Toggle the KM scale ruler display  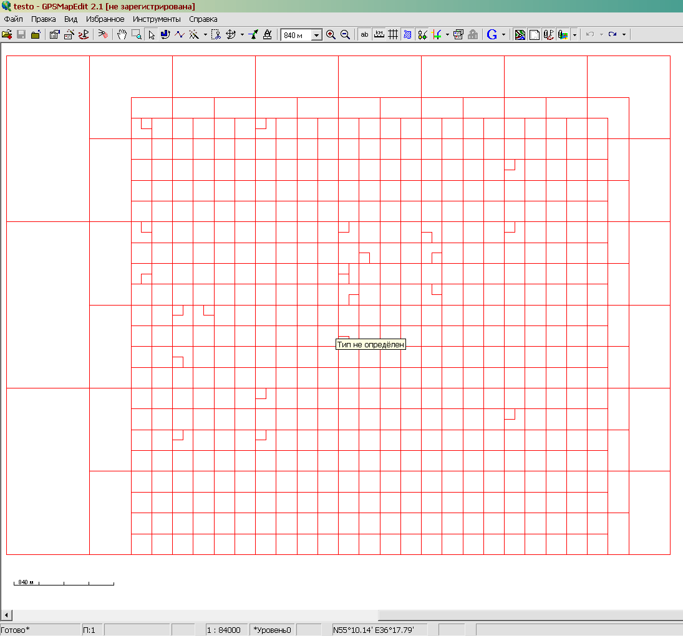[x=379, y=35]
